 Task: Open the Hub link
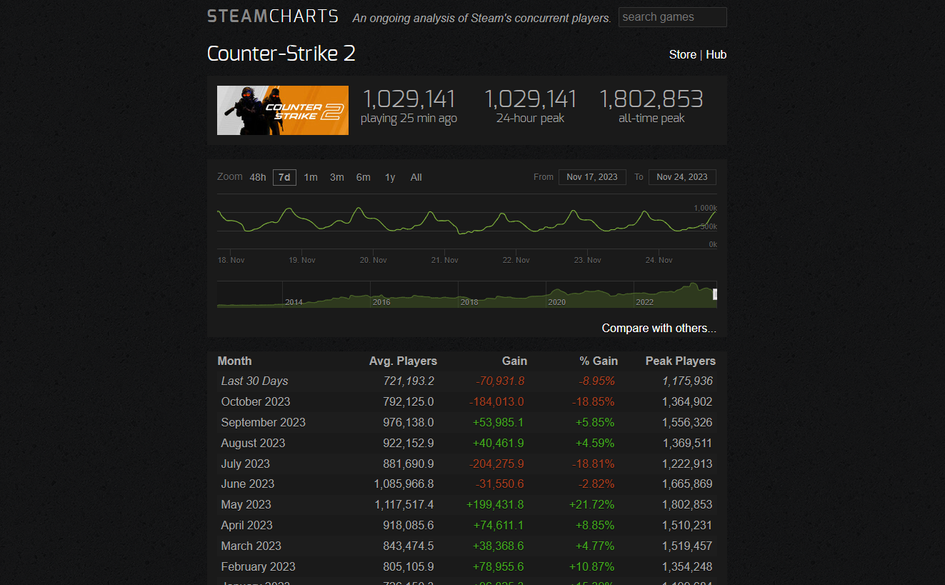[716, 54]
